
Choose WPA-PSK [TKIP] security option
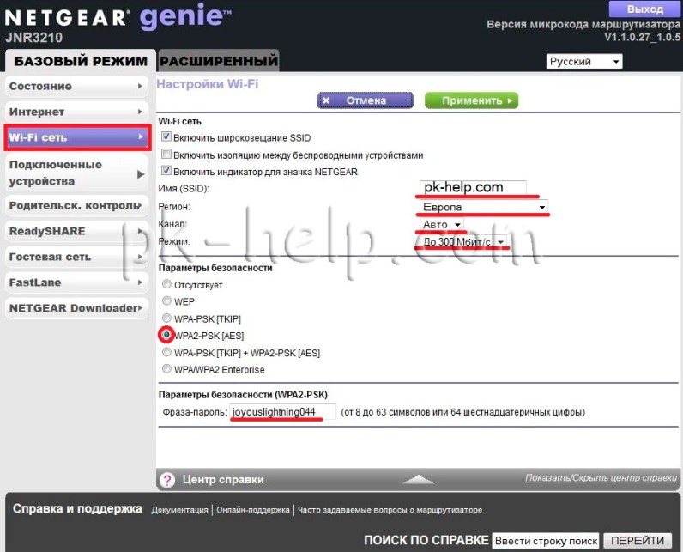tap(166, 318)
